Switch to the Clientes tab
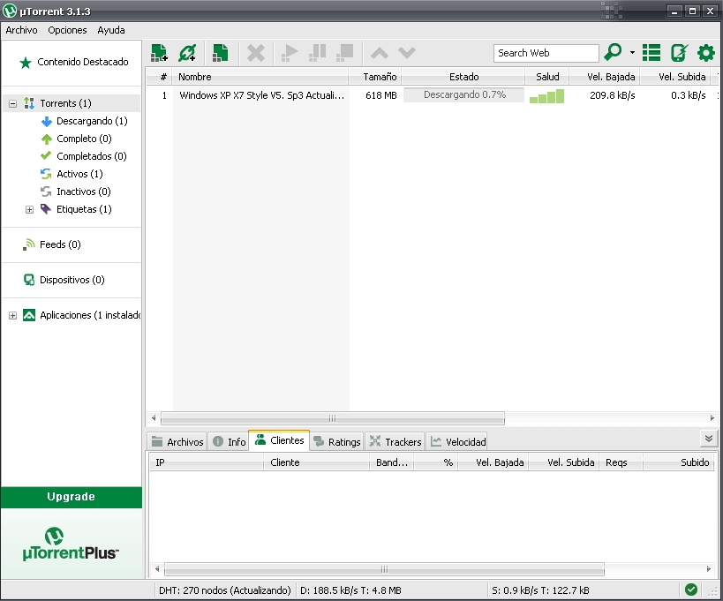723x601 pixels. (x=280, y=440)
